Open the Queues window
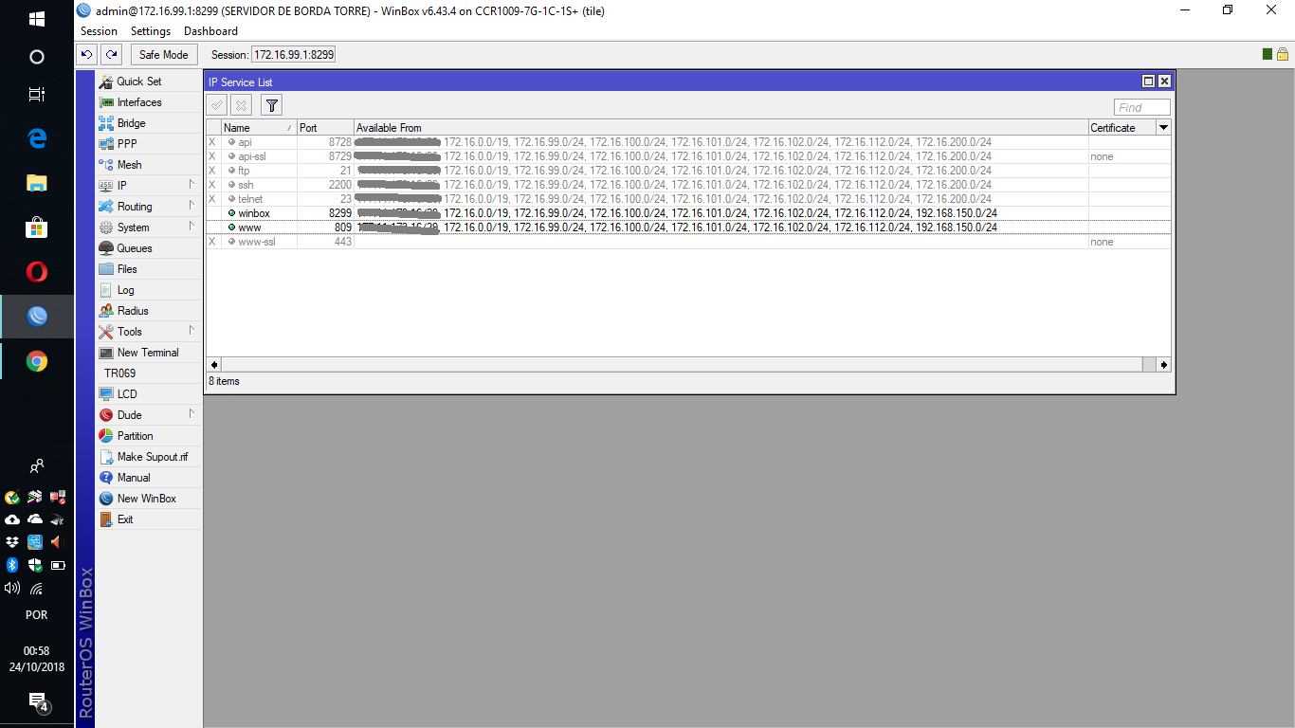The height and width of the screenshot is (728, 1295). click(150, 248)
